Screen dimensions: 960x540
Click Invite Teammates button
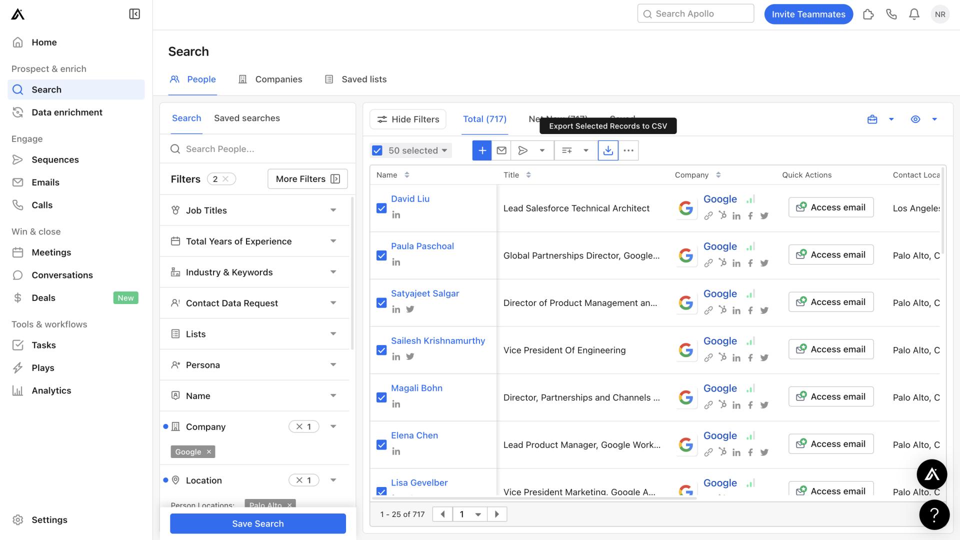[808, 14]
